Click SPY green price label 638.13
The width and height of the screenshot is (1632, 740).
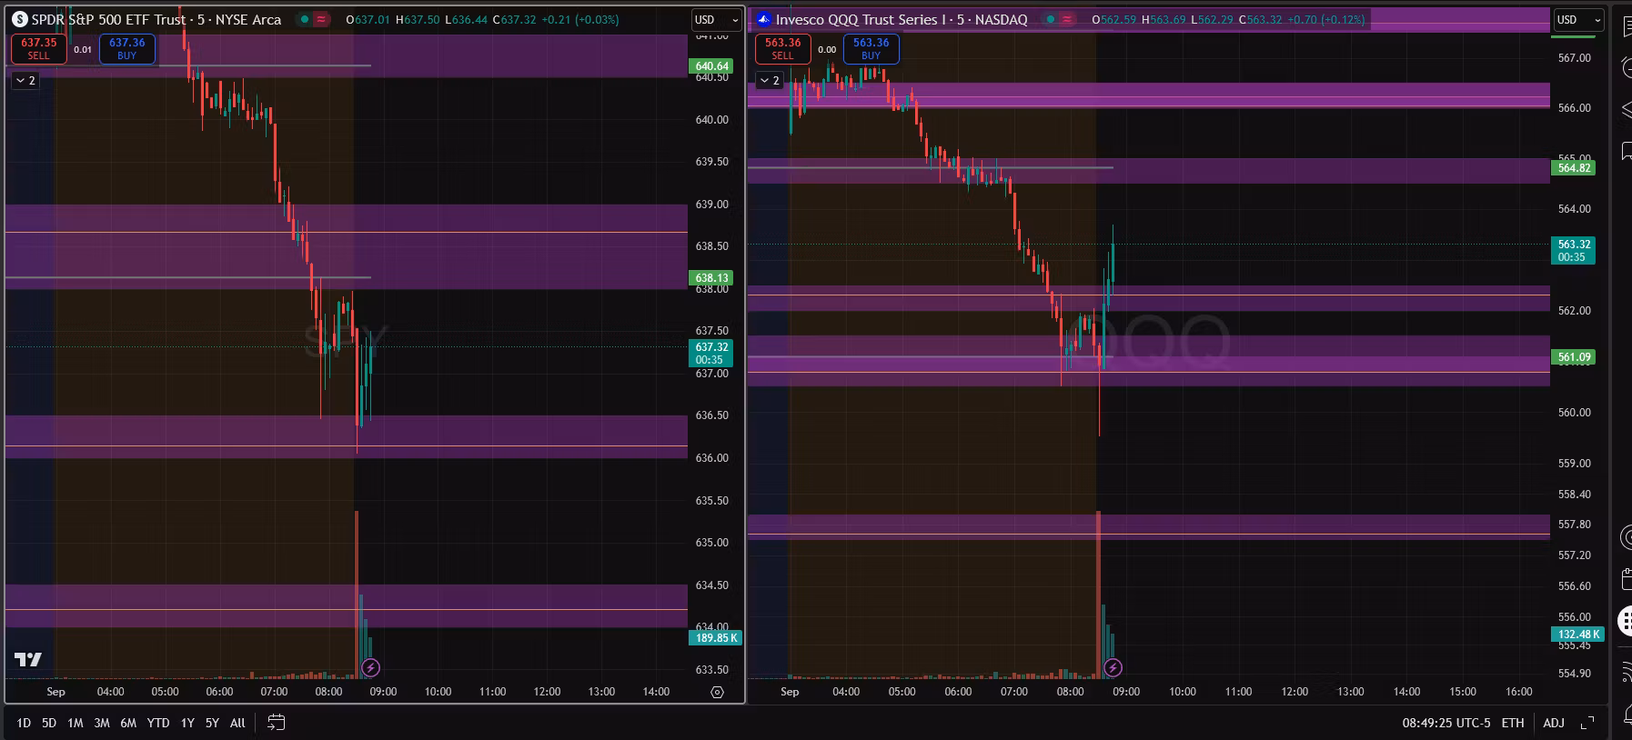(x=711, y=278)
